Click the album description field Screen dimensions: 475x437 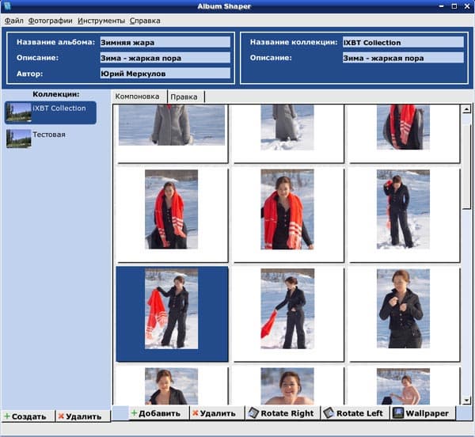pos(165,58)
